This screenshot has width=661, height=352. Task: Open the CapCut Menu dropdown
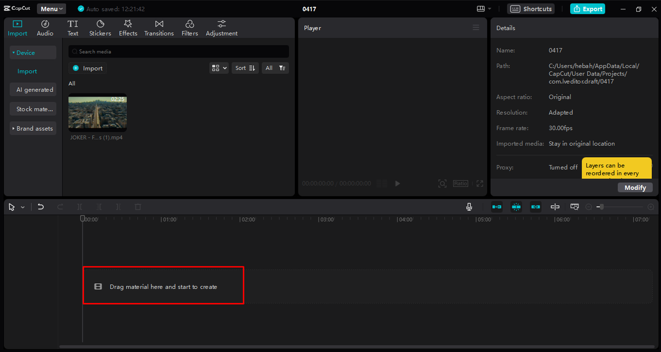point(51,9)
